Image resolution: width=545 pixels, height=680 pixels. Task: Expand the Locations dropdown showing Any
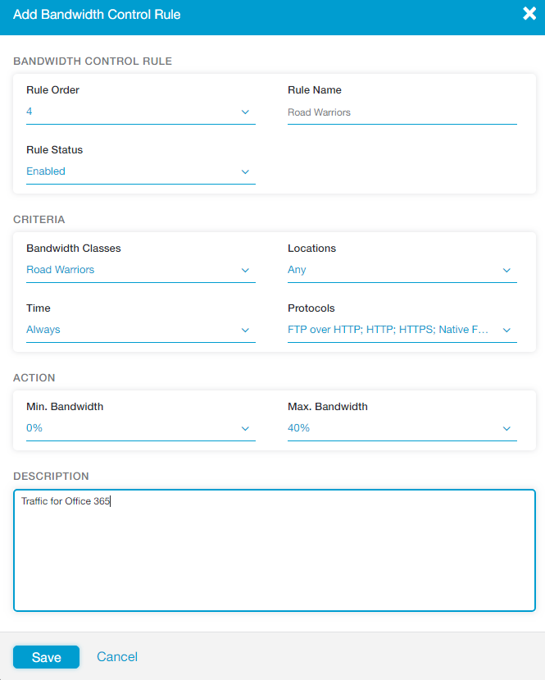(x=393, y=270)
